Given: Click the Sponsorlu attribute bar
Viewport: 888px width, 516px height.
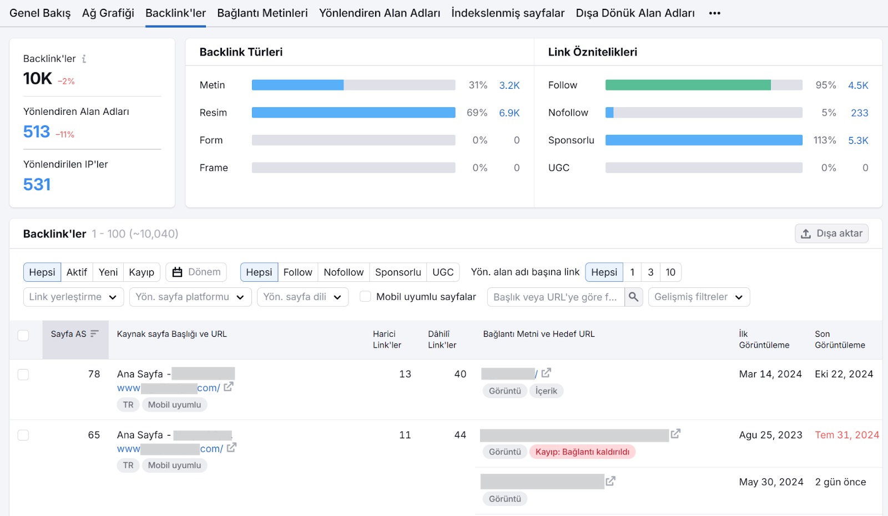Looking at the screenshot, I should (704, 140).
